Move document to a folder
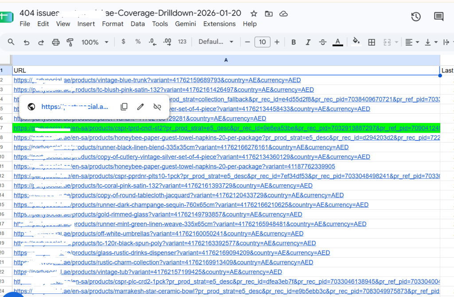Screen dimensions: 454x297 269,14
